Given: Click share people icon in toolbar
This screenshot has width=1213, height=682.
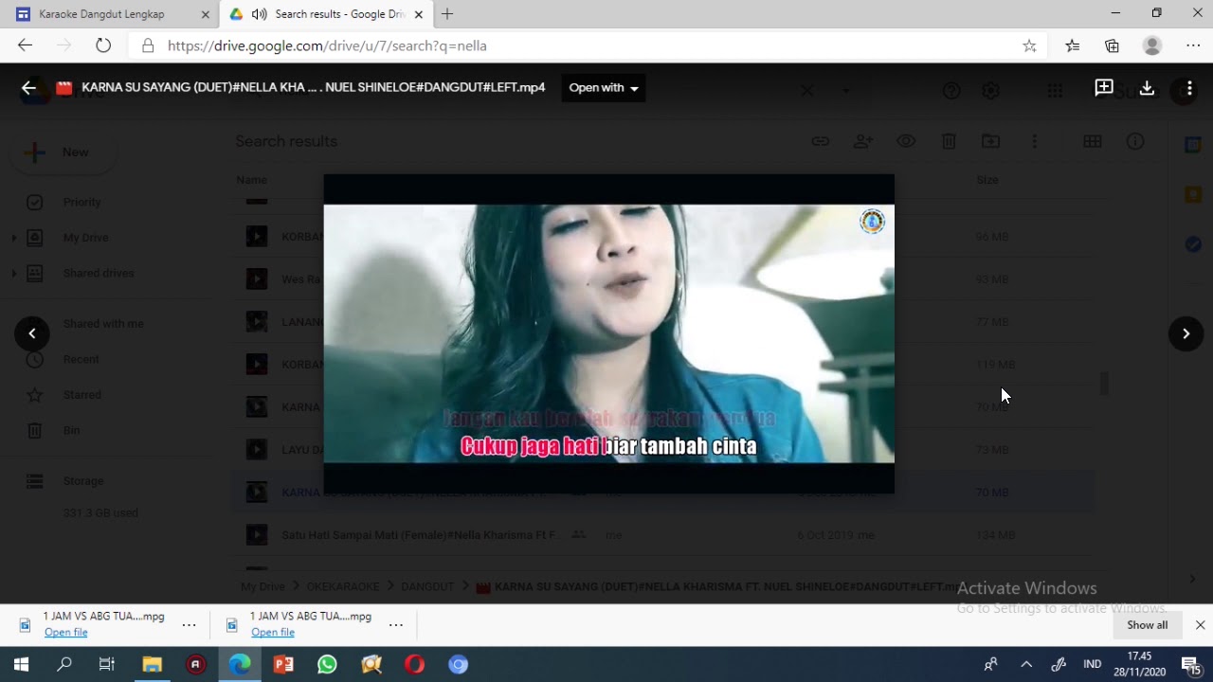Looking at the screenshot, I should (863, 141).
